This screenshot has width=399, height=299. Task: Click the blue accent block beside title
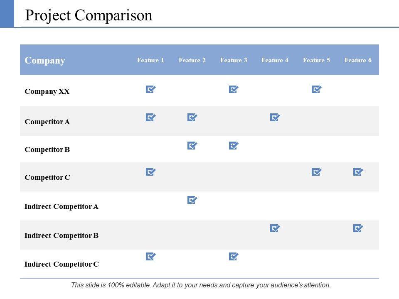point(7,14)
